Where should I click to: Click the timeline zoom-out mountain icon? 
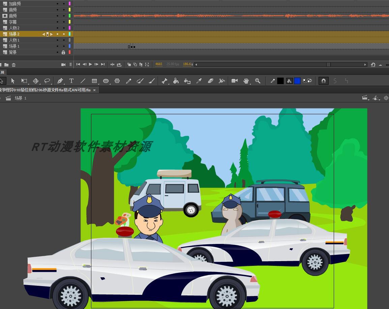[380, 65]
